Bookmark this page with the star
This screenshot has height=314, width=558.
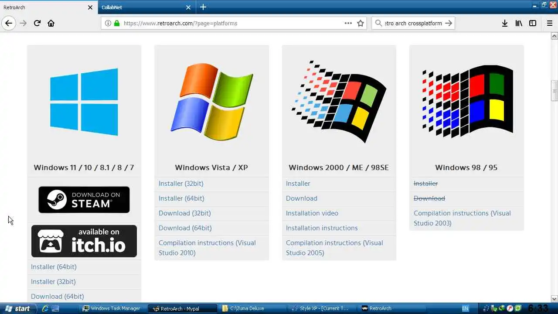pyautogui.click(x=361, y=23)
